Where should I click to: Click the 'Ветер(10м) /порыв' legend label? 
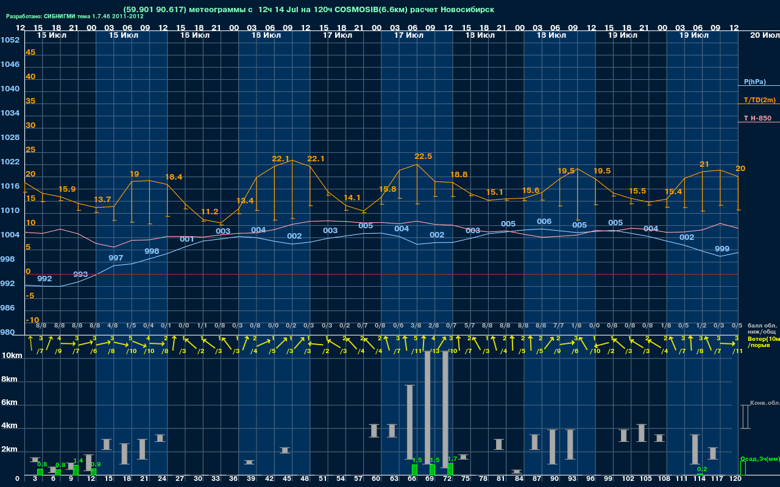763,342
